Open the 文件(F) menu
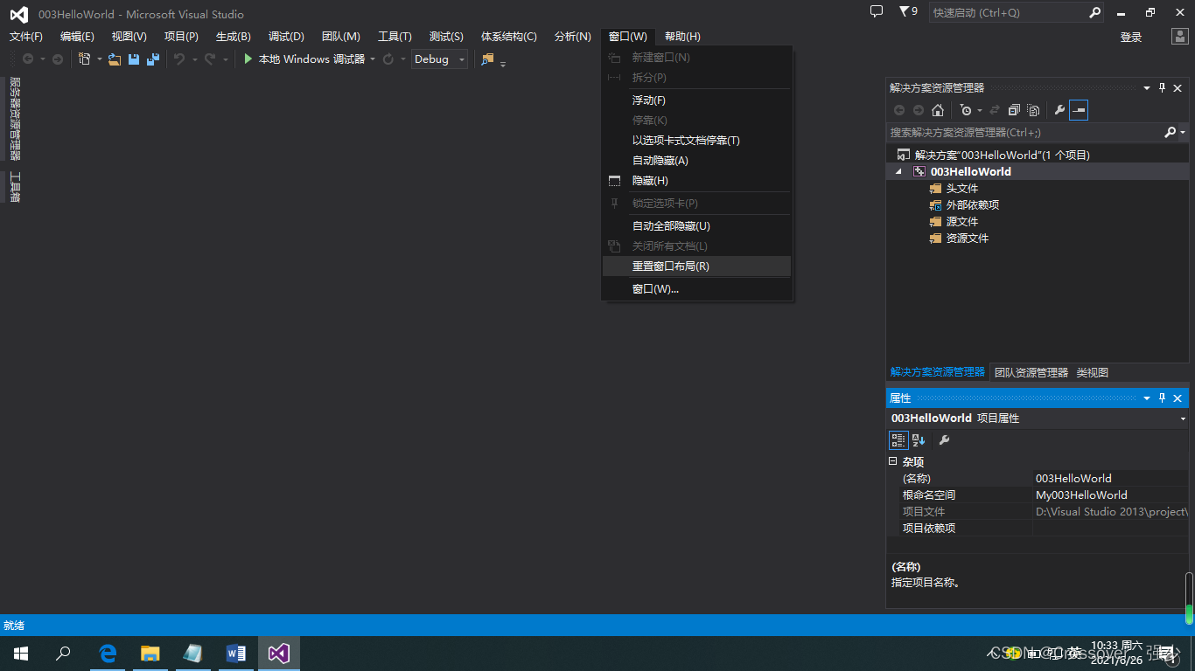 point(26,37)
